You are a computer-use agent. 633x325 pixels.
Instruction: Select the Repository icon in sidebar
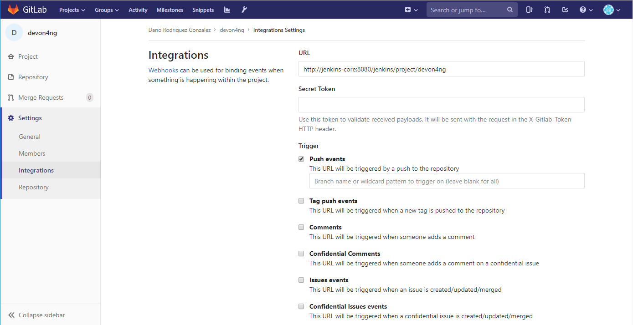10,76
